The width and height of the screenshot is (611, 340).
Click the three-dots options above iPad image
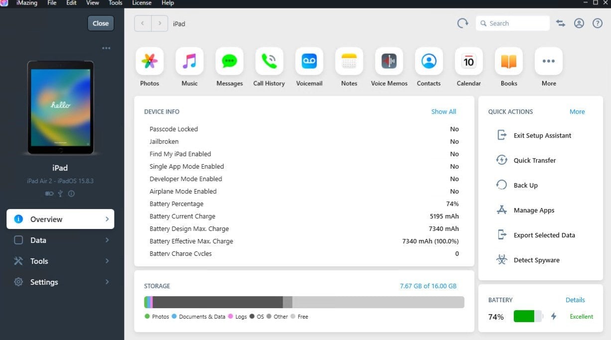106,48
